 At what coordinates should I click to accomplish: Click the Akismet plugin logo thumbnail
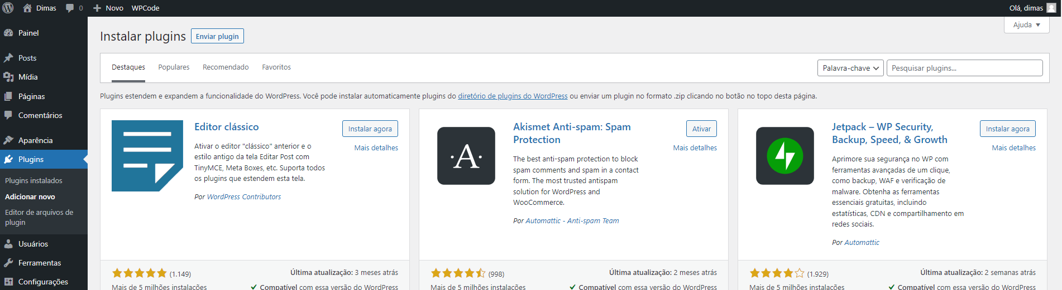point(466,156)
